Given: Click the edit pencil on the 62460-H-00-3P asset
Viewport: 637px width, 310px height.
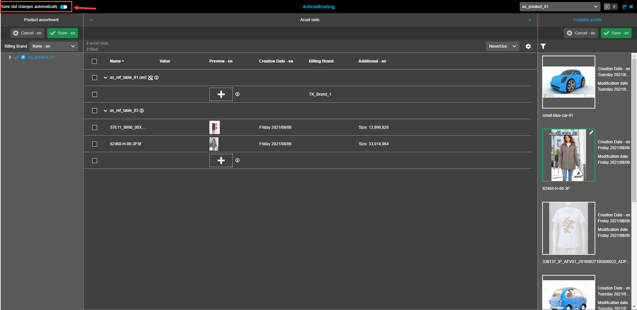Looking at the screenshot, I should pyautogui.click(x=591, y=133).
